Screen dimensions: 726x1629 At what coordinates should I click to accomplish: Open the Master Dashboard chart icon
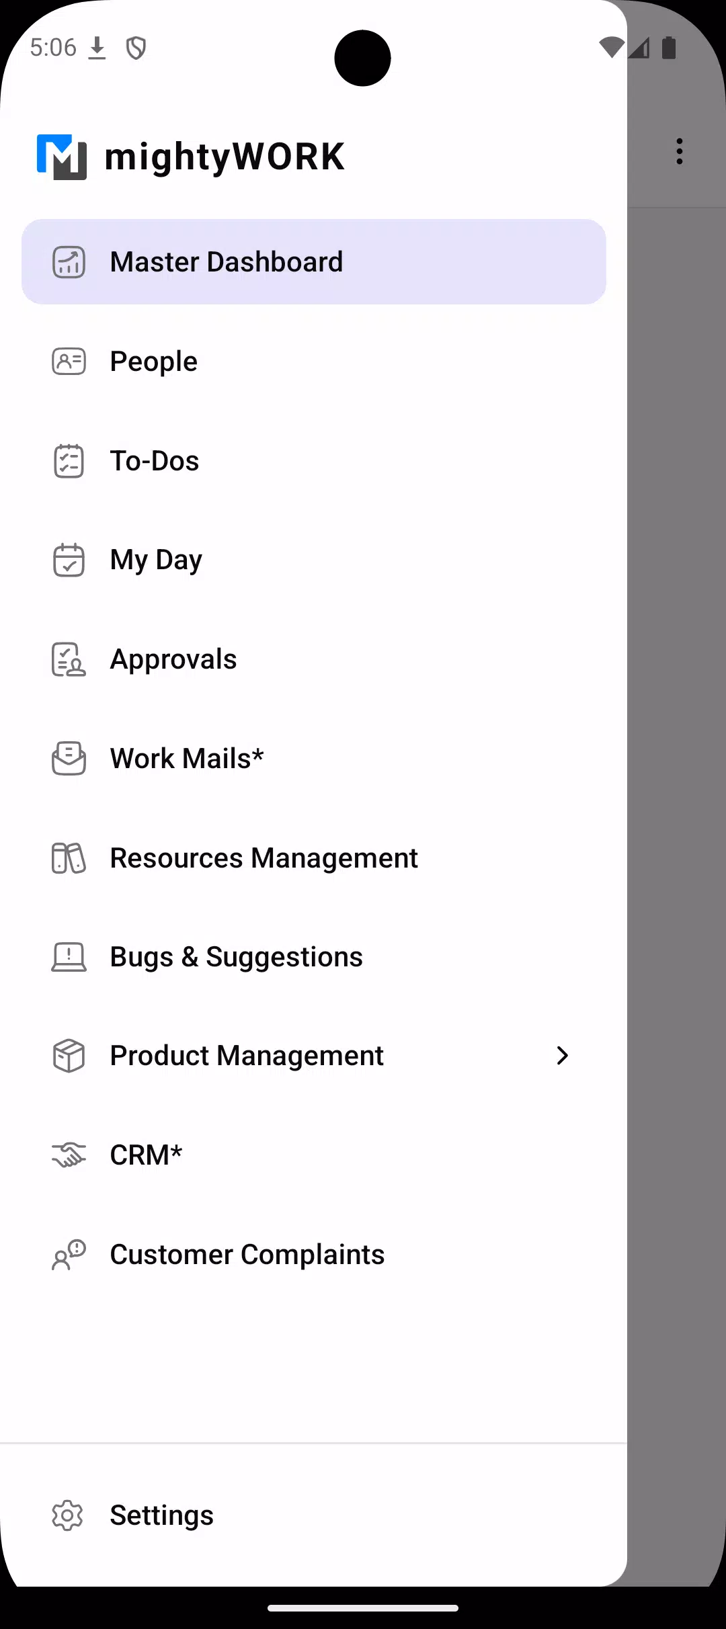(69, 262)
